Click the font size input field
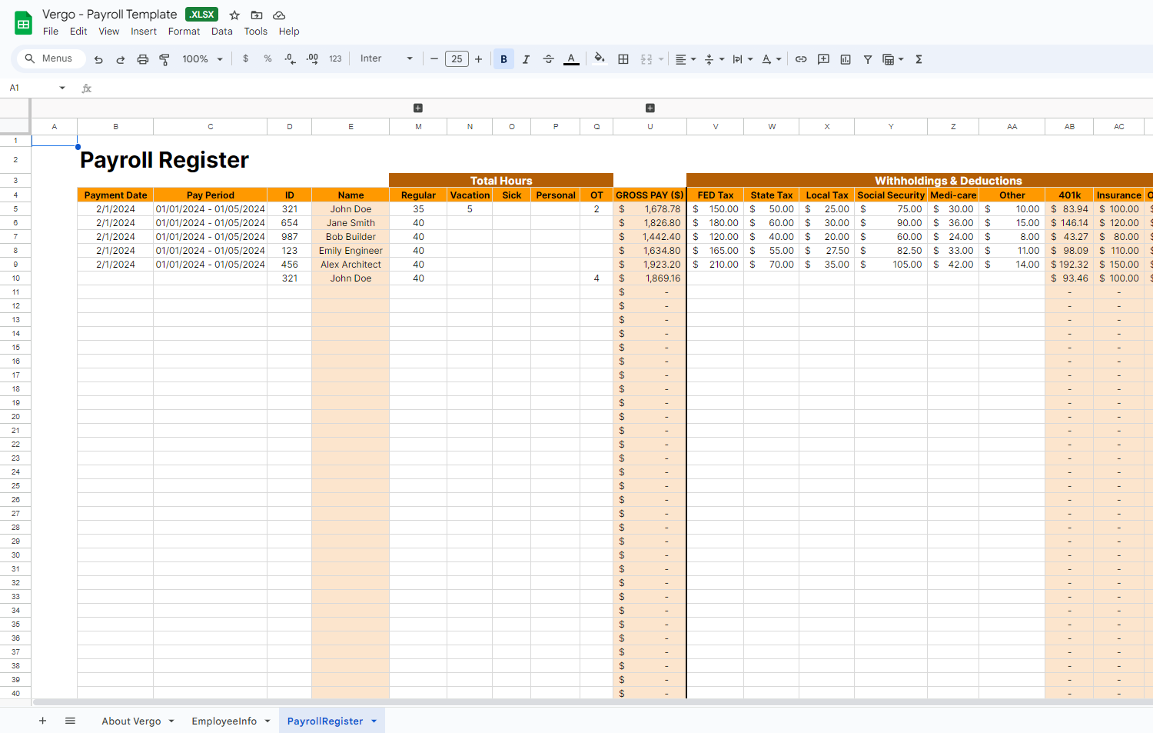This screenshot has width=1153, height=733. (457, 59)
